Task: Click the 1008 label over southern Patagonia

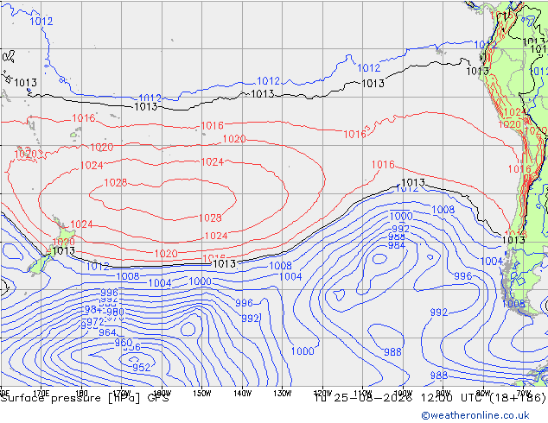Action: tap(513, 304)
